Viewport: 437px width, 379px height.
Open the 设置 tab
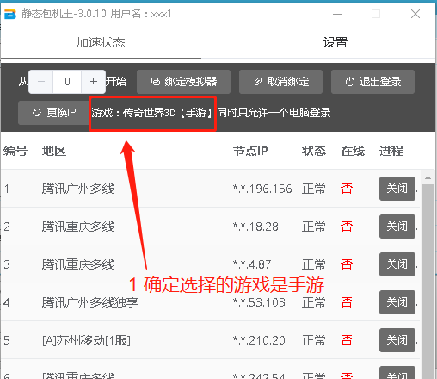tap(335, 43)
